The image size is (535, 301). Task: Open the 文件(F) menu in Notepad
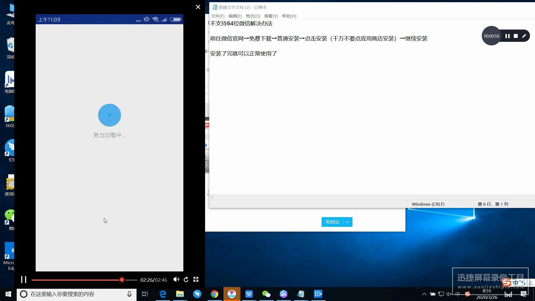217,16
